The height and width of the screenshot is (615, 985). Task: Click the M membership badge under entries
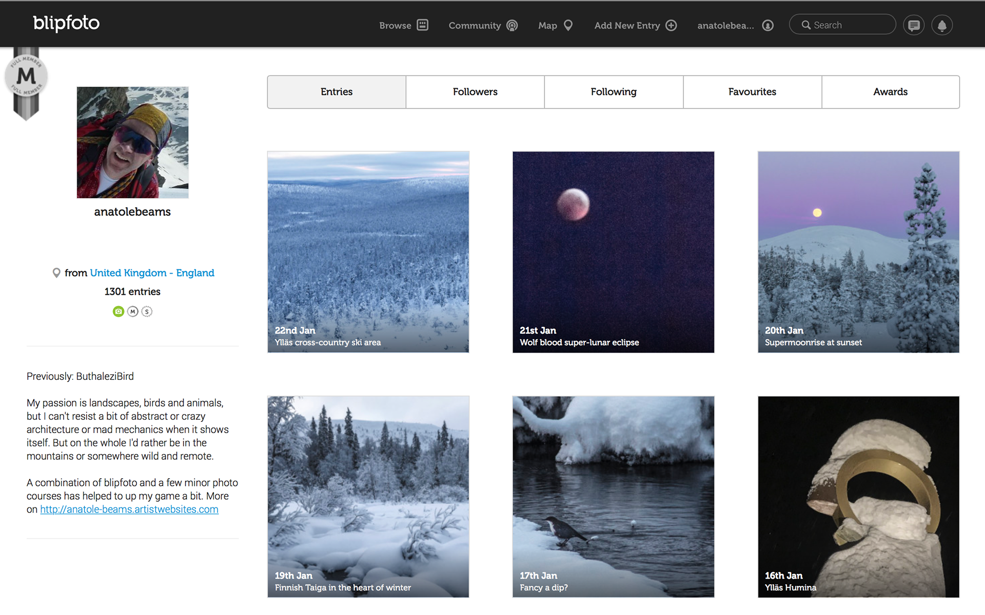[x=133, y=312]
